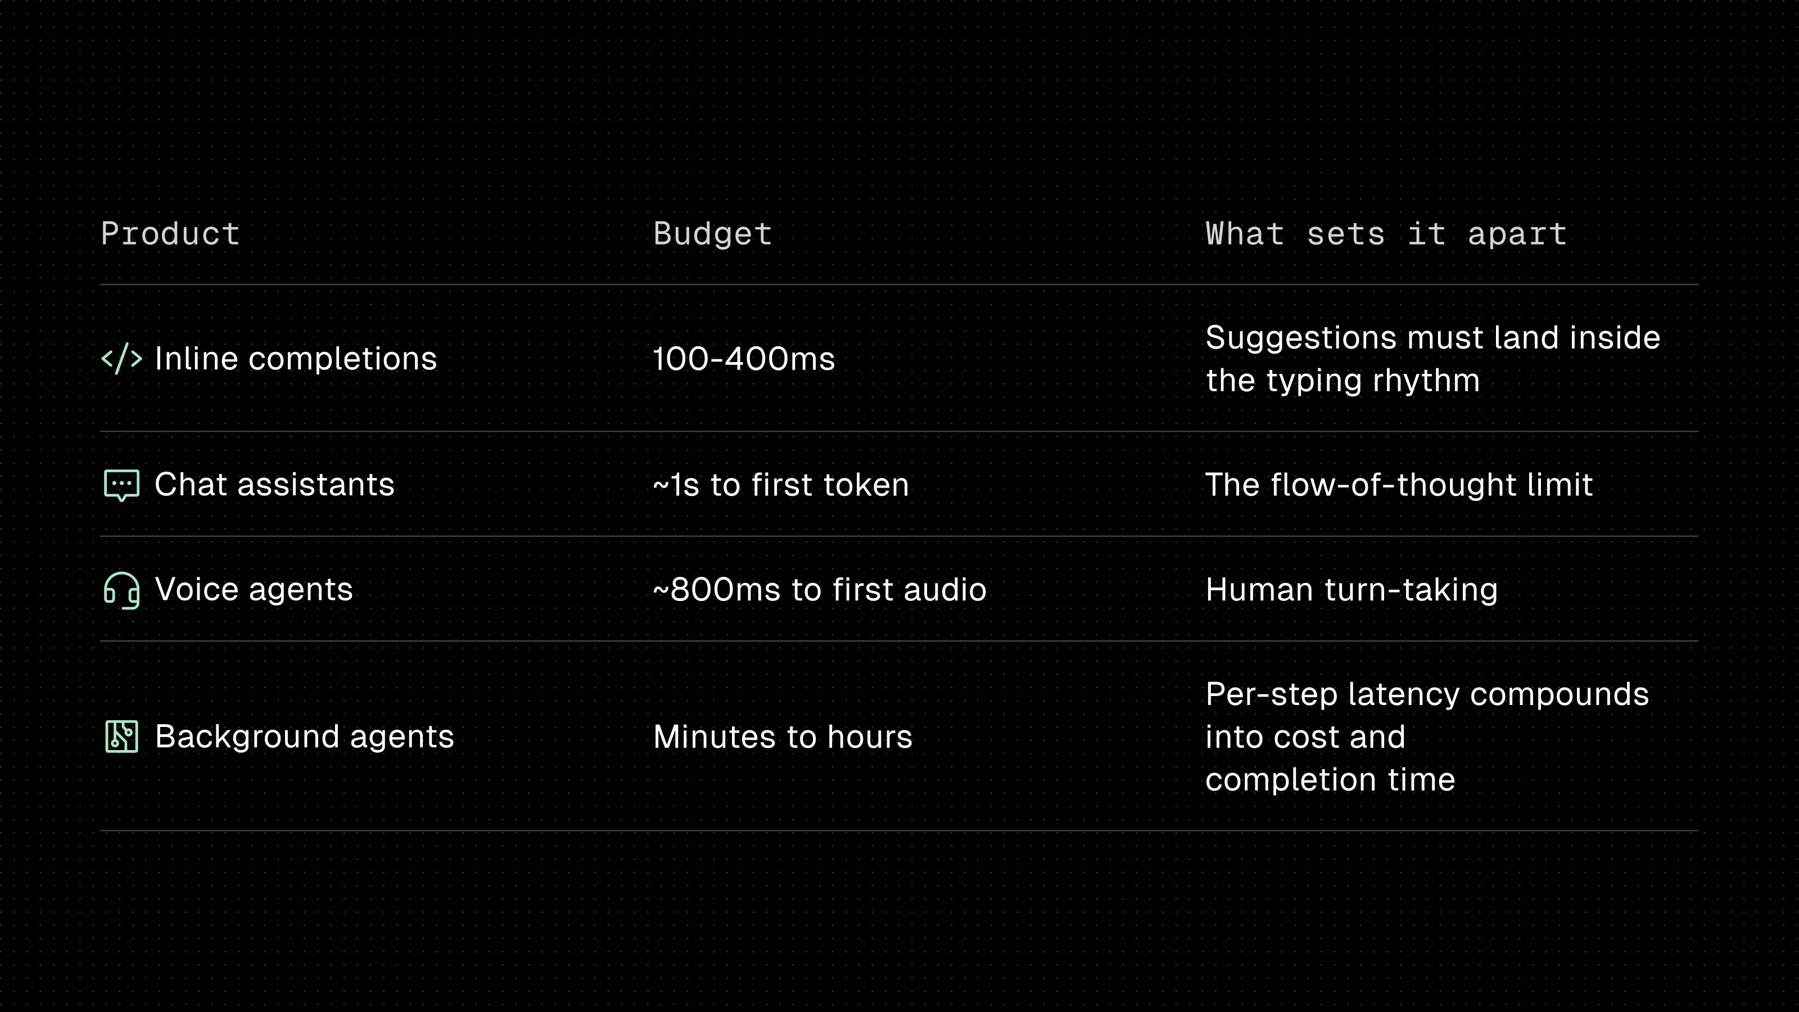The width and height of the screenshot is (1799, 1012).
Task: Click 'The flow-of-thought limit' text
Action: 1399,485
